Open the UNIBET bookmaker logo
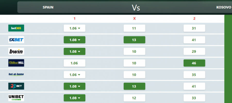Viewport: 232px width, 103px height. 16,98
